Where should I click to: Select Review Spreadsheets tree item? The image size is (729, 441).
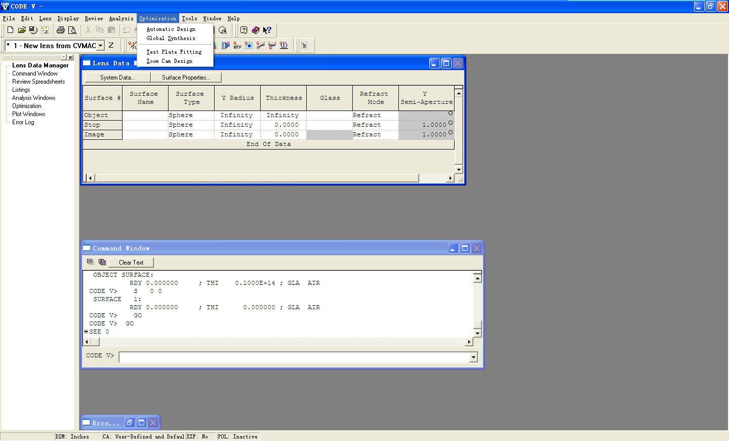point(38,82)
